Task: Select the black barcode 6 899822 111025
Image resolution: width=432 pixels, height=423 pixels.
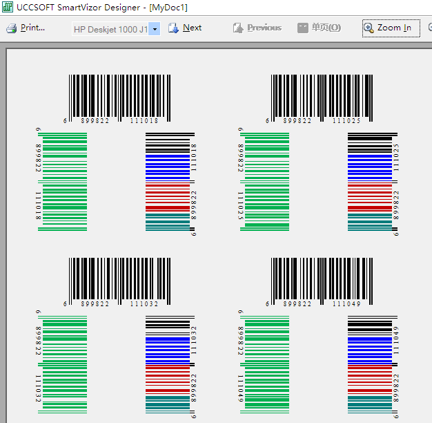Action: coord(320,99)
